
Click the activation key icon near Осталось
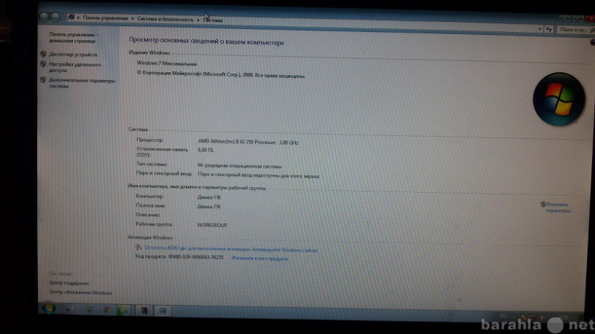(x=139, y=247)
